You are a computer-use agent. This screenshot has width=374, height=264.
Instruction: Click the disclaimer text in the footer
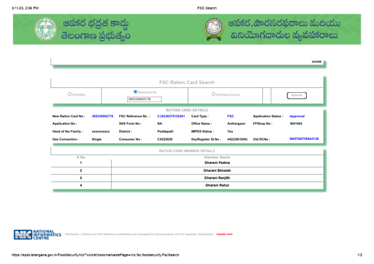[x=139, y=234]
